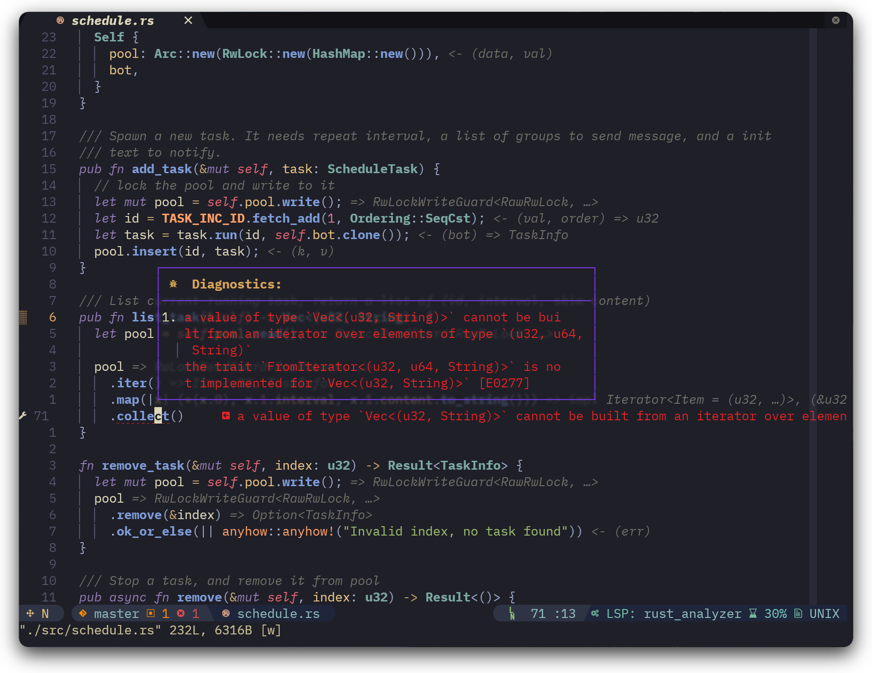Click the E0277 error code in diagnostics
The image size is (872, 673).
[x=504, y=383]
